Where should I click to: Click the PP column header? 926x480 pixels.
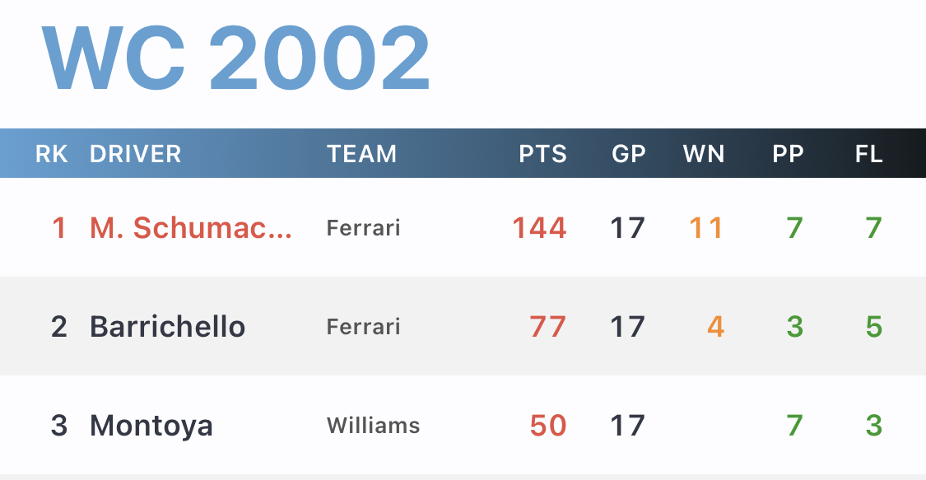click(x=788, y=154)
